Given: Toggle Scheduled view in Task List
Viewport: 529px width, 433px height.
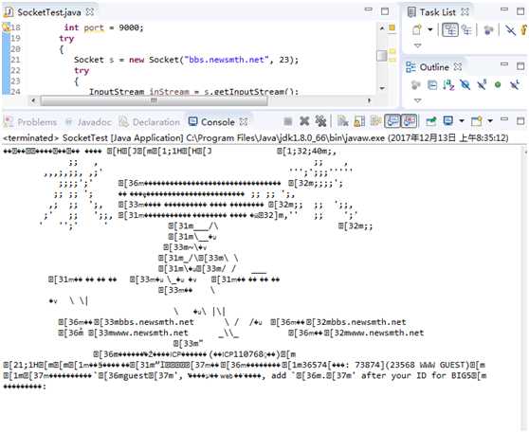Looking at the screenshot, I should 466,29.
